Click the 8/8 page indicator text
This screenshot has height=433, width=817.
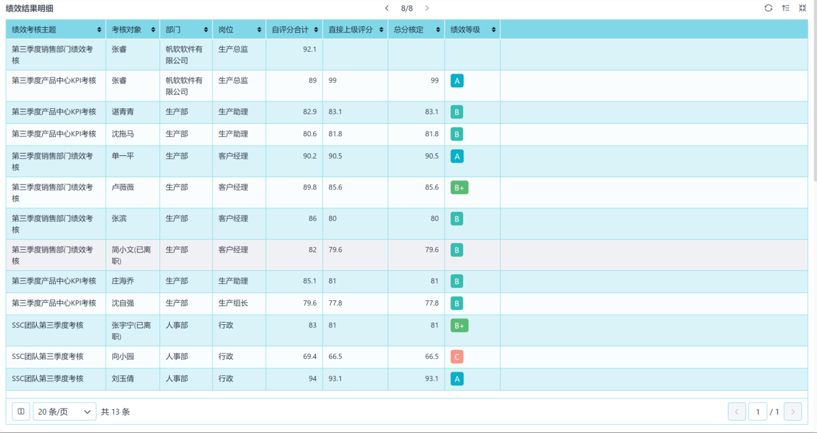click(x=407, y=8)
